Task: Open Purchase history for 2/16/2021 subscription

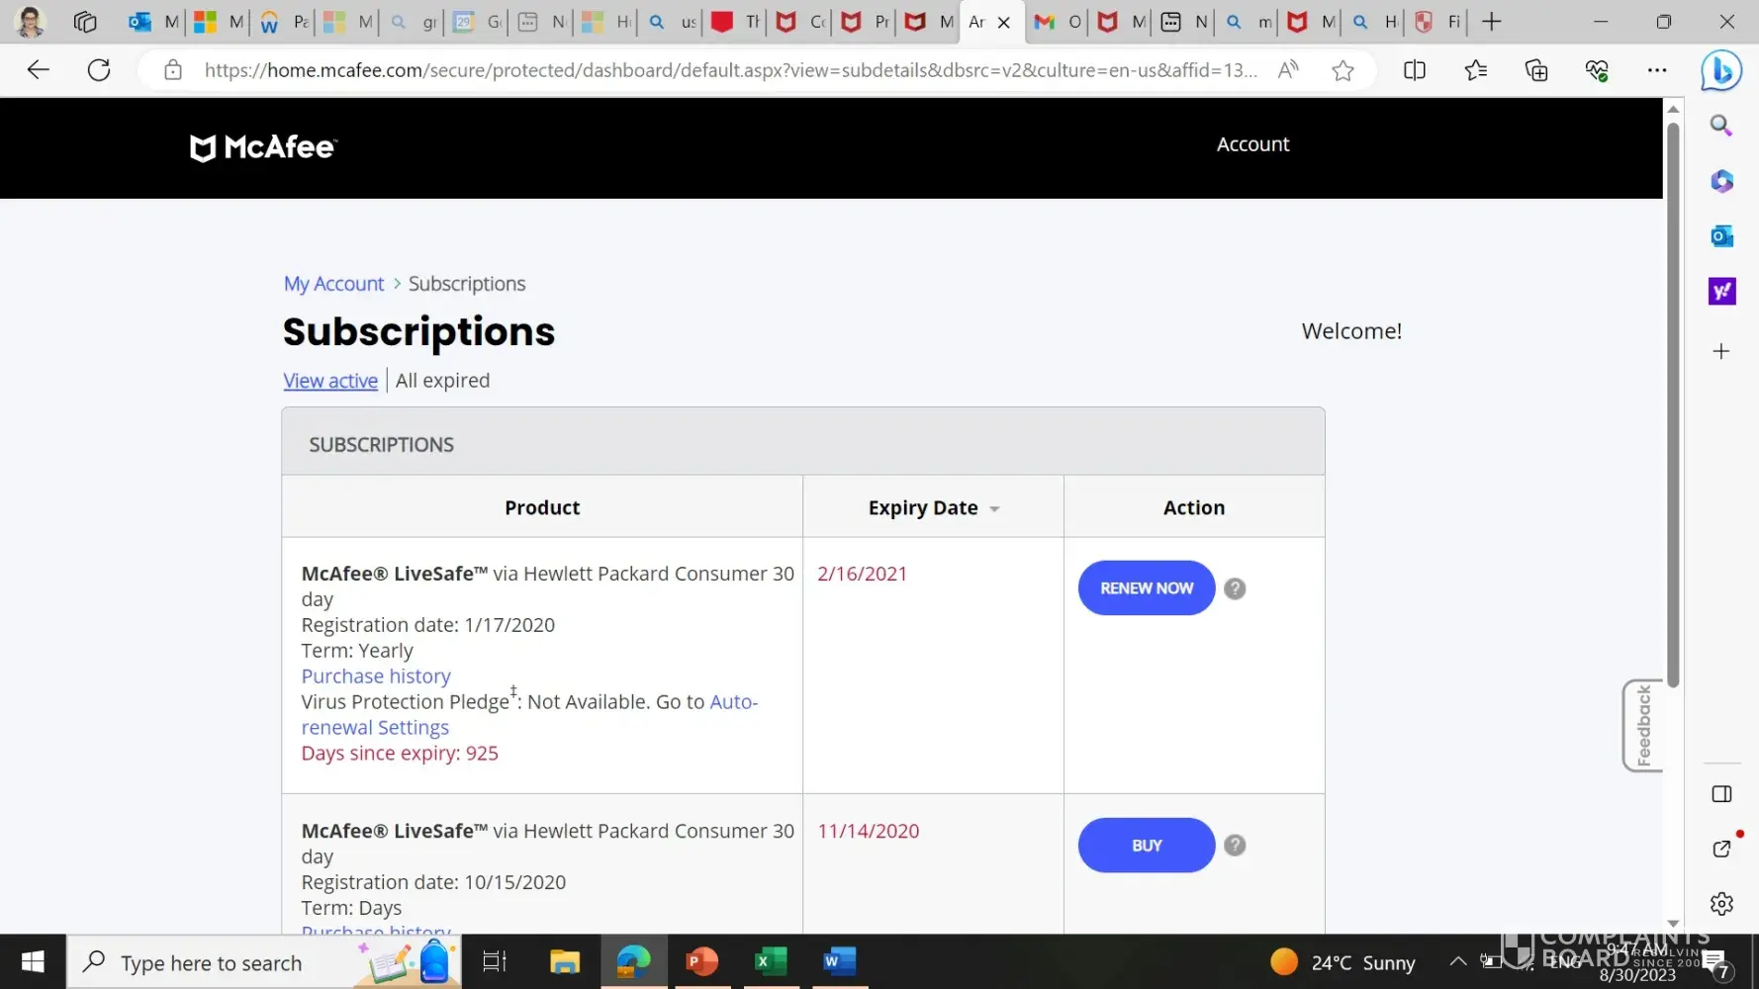Action: 376,676
